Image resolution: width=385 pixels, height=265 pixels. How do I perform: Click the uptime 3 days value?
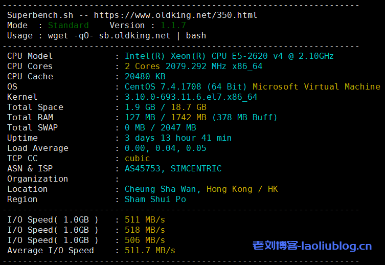click(x=178, y=138)
